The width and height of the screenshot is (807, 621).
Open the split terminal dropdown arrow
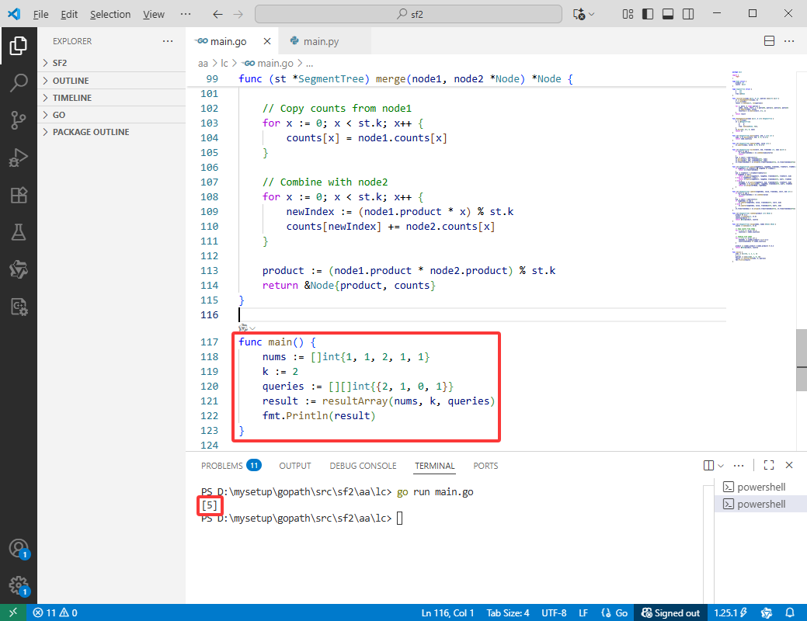[721, 466]
